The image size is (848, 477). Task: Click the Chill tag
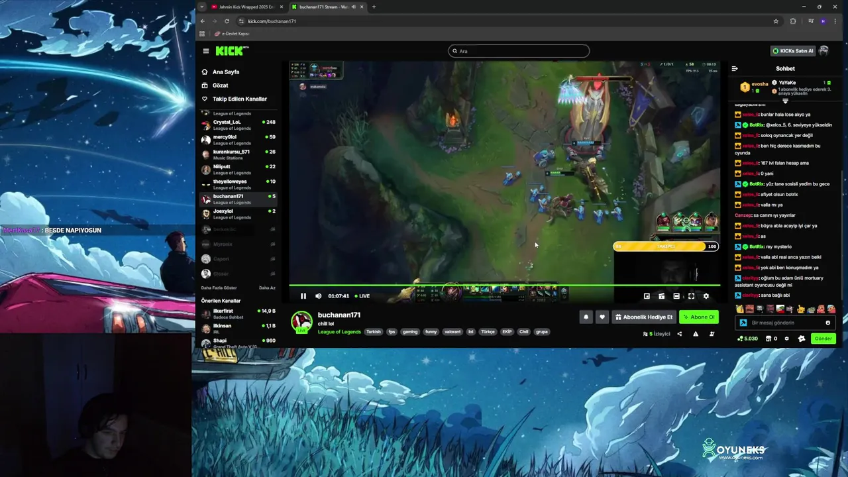point(523,331)
